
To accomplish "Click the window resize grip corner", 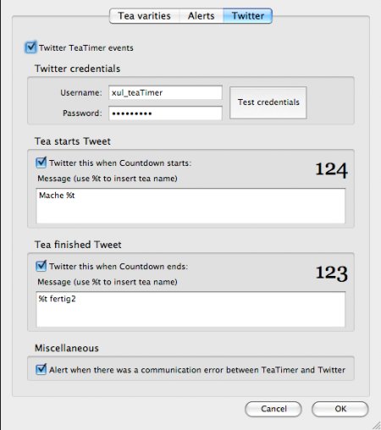I will point(376,426).
